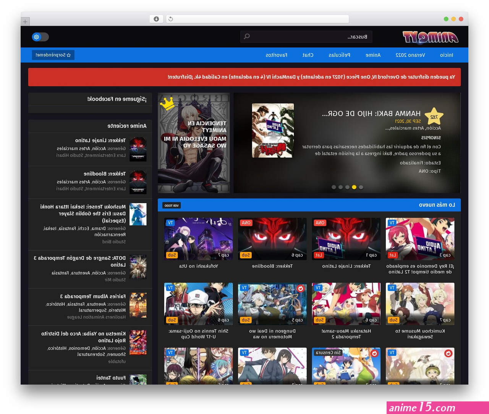Open the Verano 2022 menu item
The image size is (489, 414).
(410, 55)
